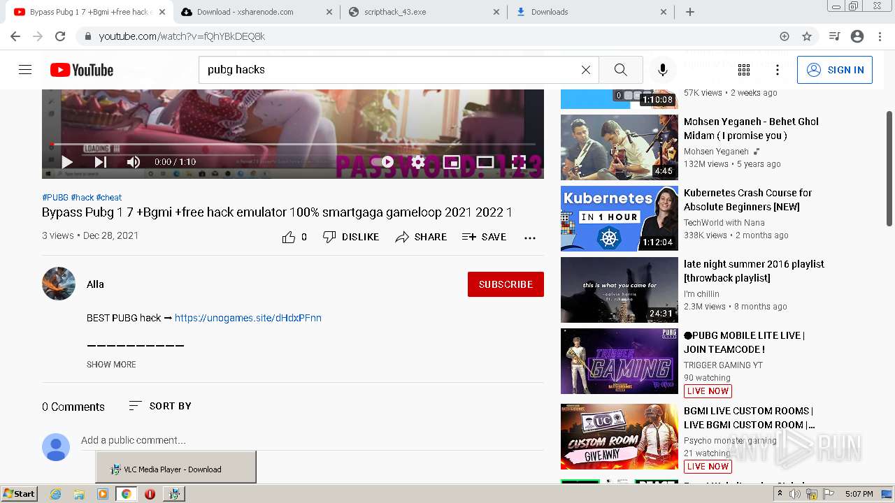Open Kubernetes Crash Course video

click(x=620, y=219)
